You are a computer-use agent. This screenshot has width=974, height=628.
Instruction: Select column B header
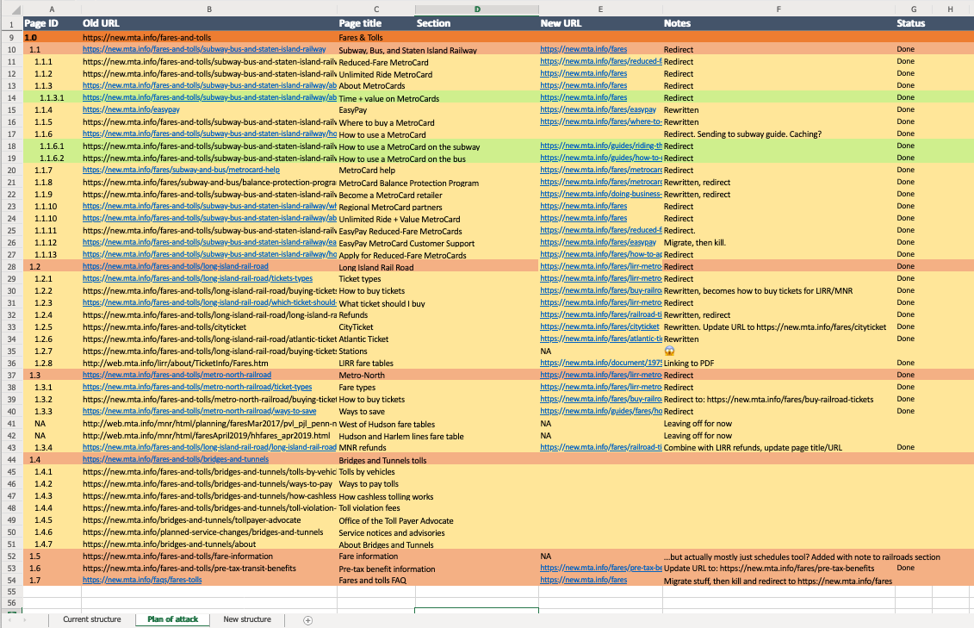[x=209, y=9]
